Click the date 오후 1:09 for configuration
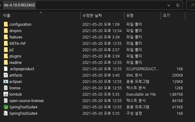The width and height of the screenshot is (195, 122). click(x=101, y=25)
